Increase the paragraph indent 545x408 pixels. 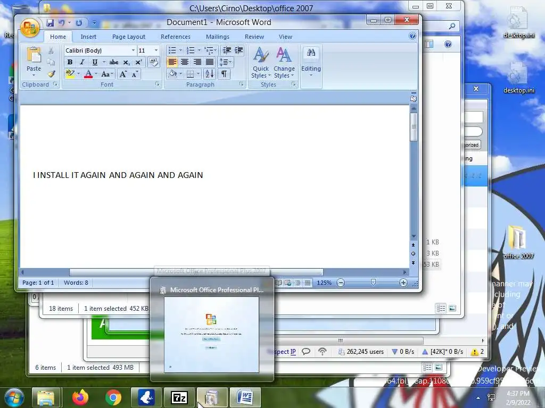pos(239,50)
